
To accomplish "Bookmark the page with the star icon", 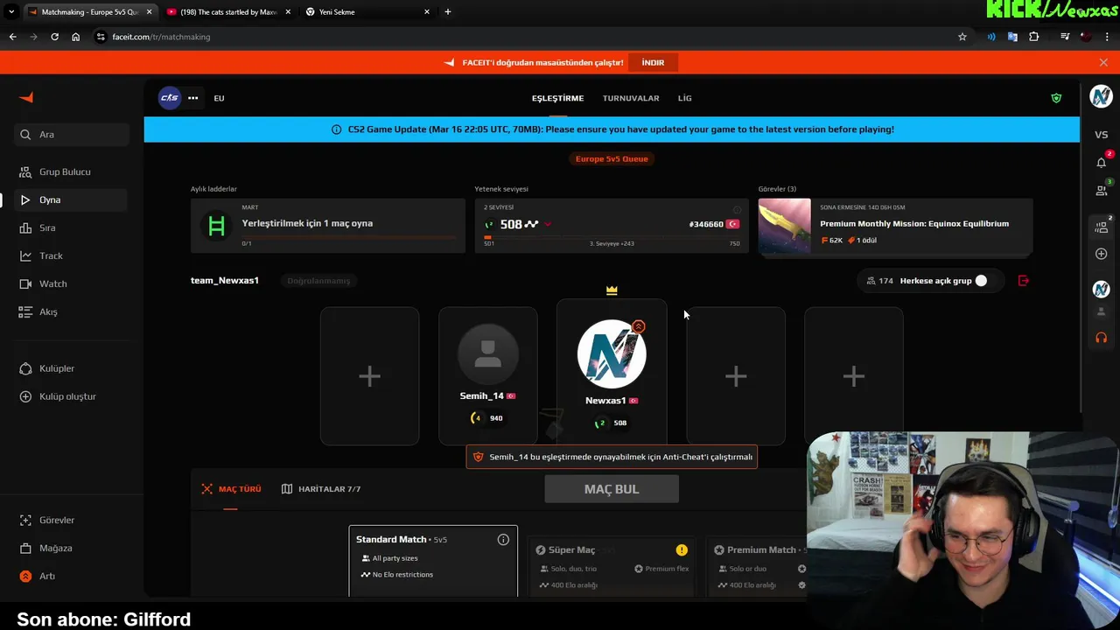I will (962, 37).
